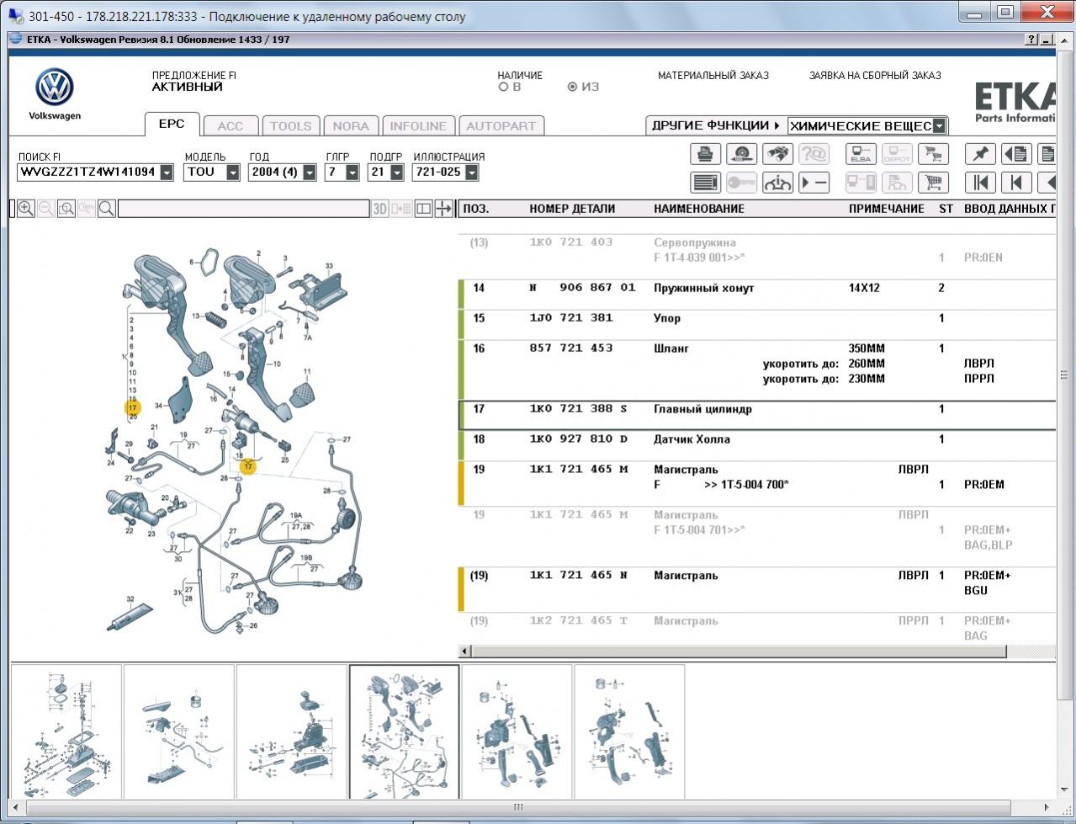Click ПРЕДЛОЖЕНИЕ FI АКТИВНЫЙ label
The height and width of the screenshot is (824, 1076).
click(194, 81)
